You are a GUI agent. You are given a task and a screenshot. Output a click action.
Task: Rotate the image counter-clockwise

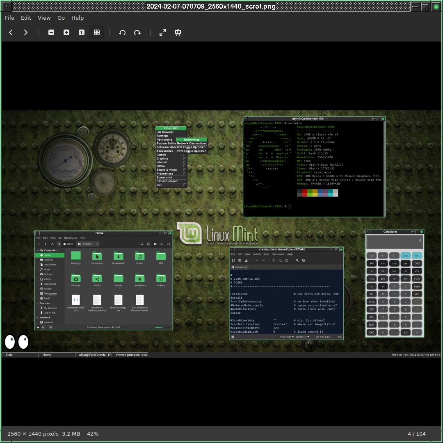pyautogui.click(x=122, y=32)
